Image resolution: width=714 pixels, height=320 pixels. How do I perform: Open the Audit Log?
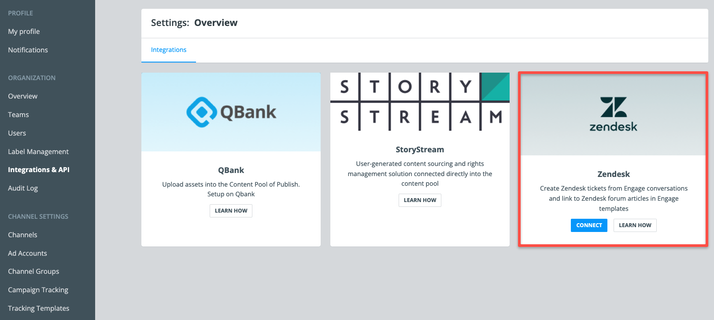pos(23,188)
